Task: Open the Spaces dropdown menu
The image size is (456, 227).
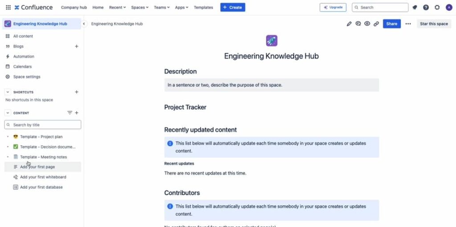Action: [139, 8]
